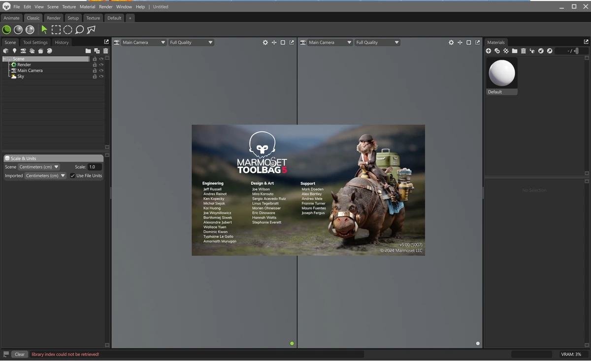Open the Help menu
The image size is (591, 361).
[140, 7]
